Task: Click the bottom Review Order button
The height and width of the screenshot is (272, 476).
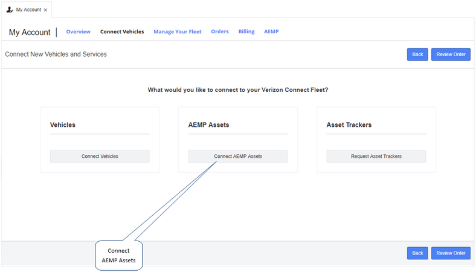Action: (451, 253)
